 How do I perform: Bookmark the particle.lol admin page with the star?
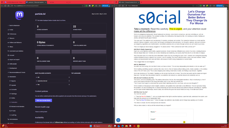coord(83,6)
